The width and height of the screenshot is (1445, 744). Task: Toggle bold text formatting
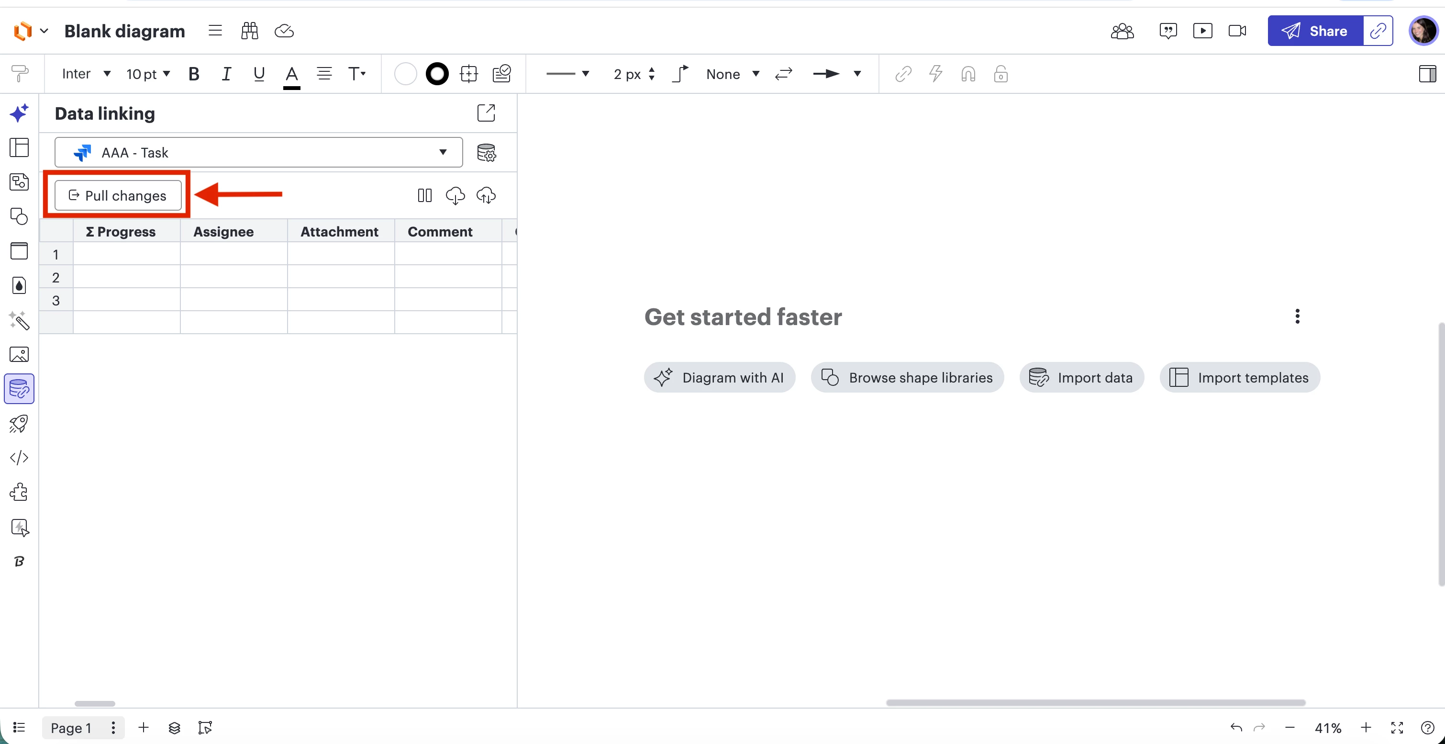pos(193,74)
